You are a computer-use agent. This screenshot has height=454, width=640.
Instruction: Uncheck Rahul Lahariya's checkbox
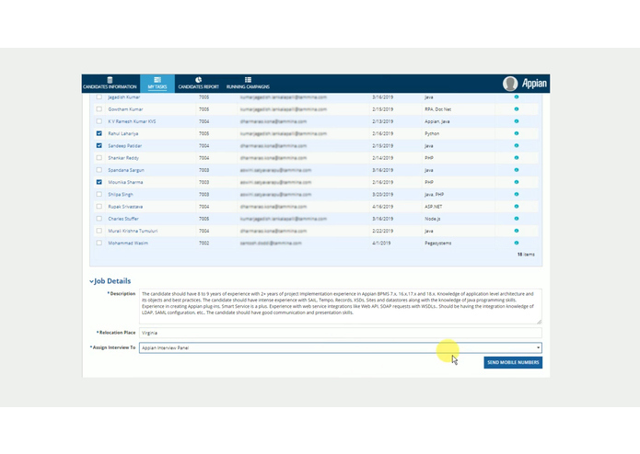(x=99, y=133)
